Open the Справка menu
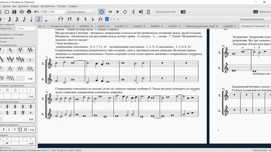The width and height of the screenshot is (271, 152). (x=72, y=6)
